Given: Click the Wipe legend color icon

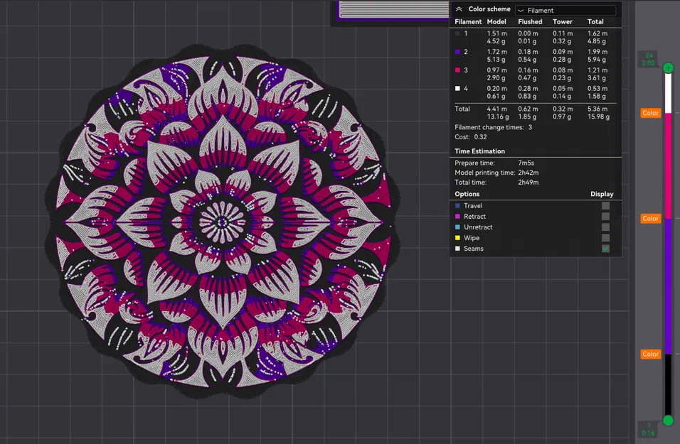Looking at the screenshot, I should 457,237.
